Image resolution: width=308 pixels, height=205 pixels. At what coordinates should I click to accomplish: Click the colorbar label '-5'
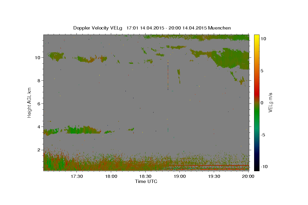[263, 135]
